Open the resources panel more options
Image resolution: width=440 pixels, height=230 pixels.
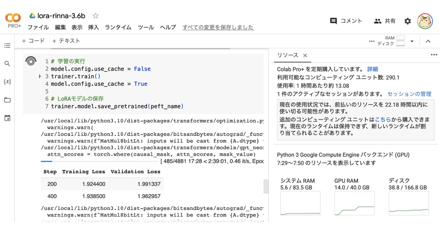coord(434,55)
